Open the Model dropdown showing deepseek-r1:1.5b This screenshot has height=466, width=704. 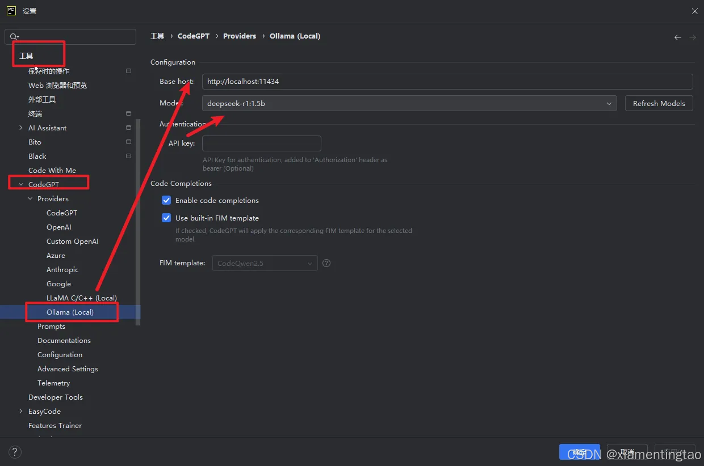409,103
